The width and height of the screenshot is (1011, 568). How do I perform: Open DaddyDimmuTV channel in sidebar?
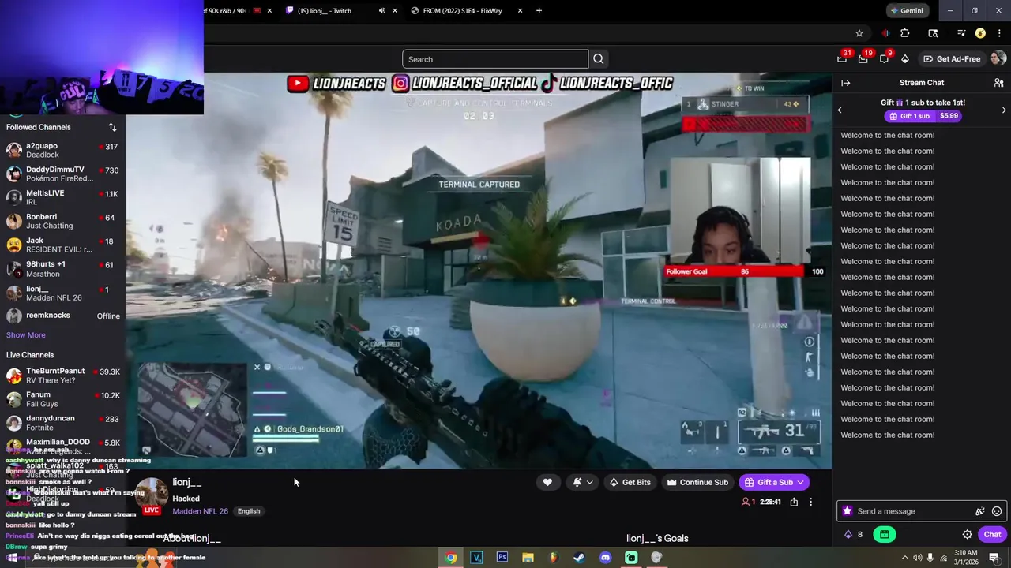pos(63,174)
